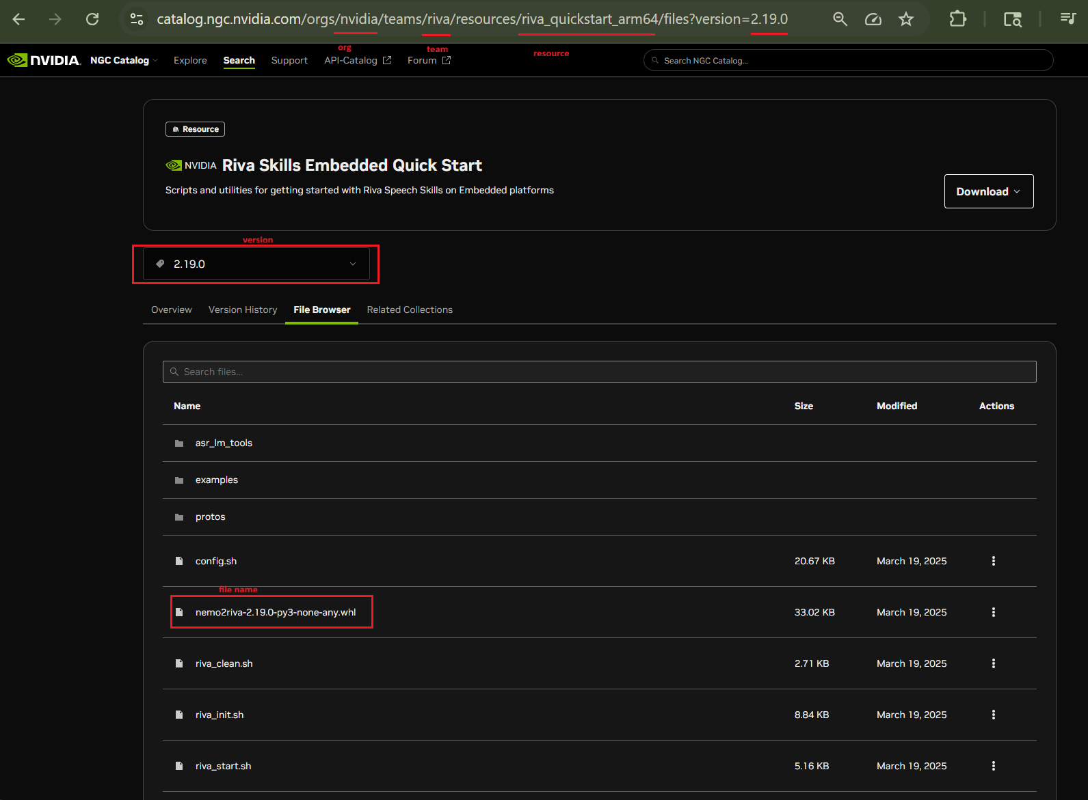Click the riva_init.sh file icon
The image size is (1088, 800).
tap(179, 715)
